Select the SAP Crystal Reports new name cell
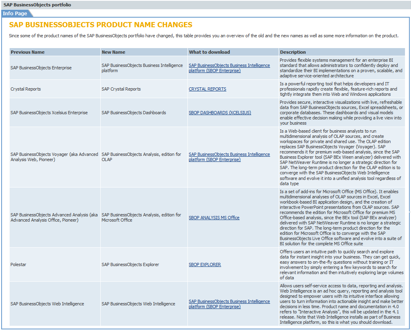 click(121, 89)
